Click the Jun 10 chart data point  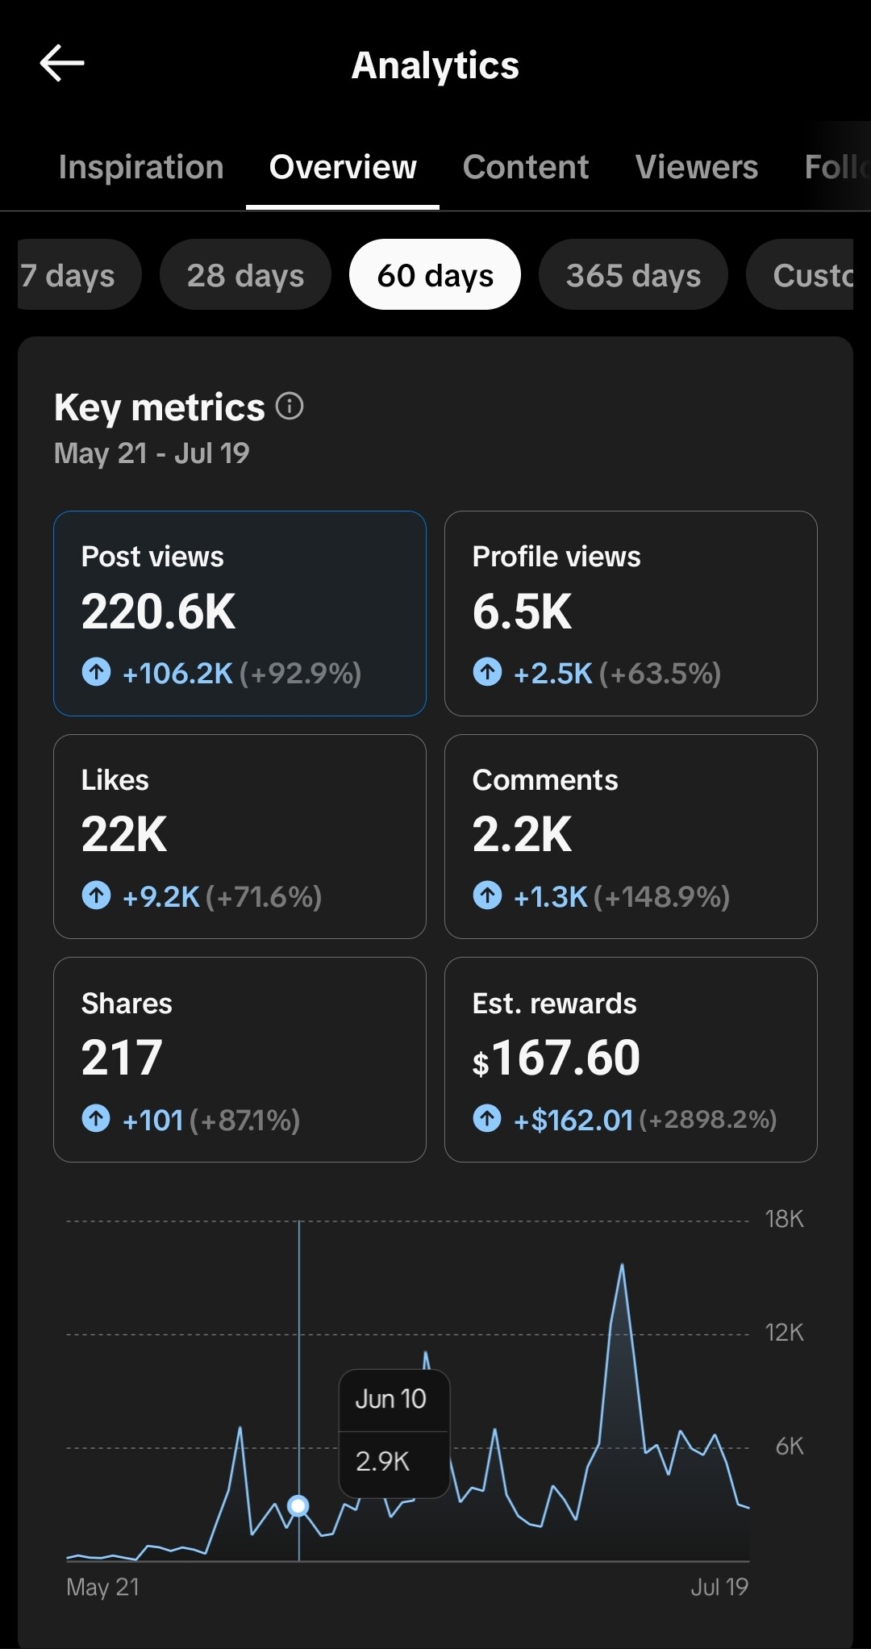298,1505
